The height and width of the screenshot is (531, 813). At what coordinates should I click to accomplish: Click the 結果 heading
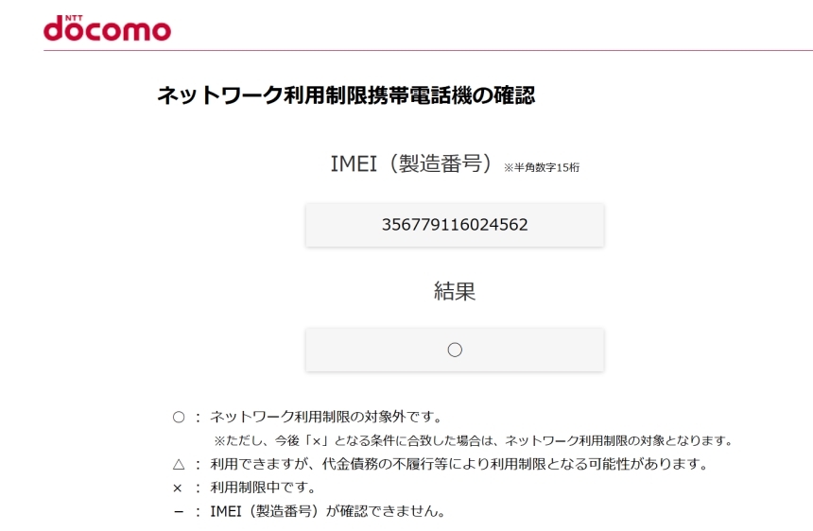click(455, 291)
